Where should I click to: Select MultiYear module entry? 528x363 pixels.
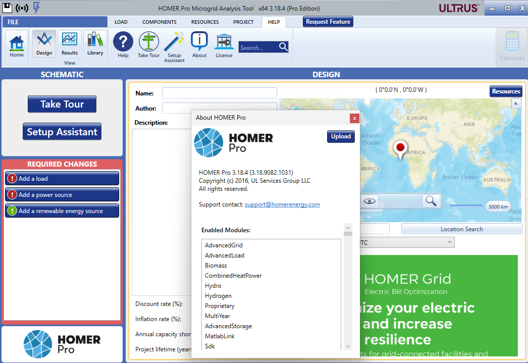218,316
